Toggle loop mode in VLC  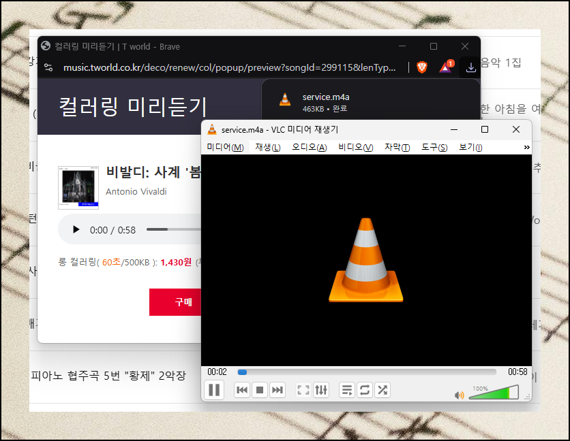pos(365,390)
